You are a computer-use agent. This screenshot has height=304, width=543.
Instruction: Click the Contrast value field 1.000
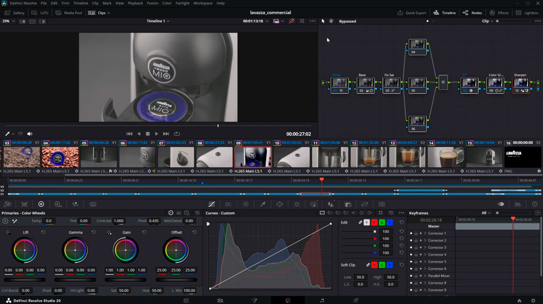click(118, 221)
